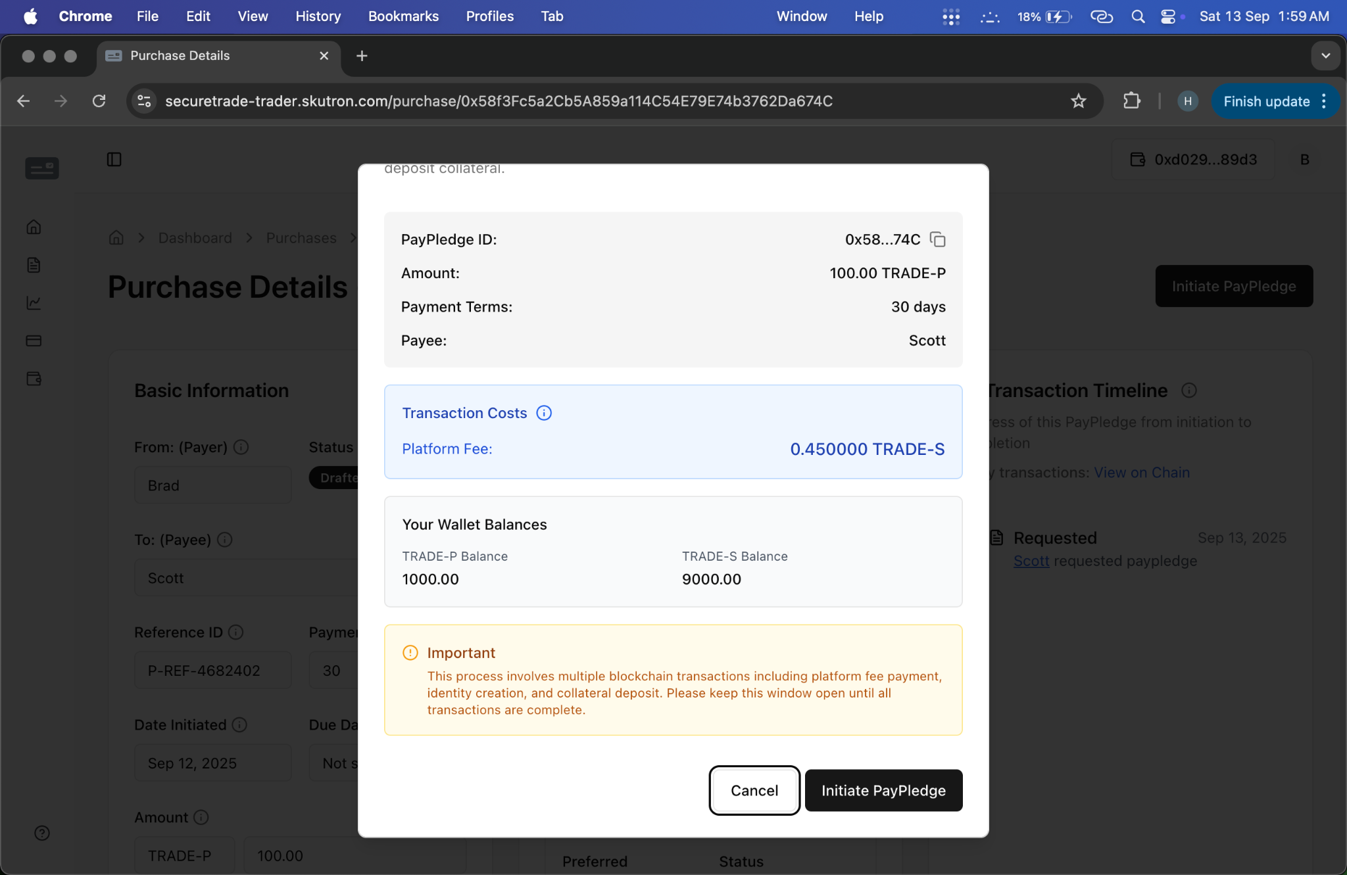Open connected wallet 0xd029...89d3
1347x875 pixels.
(1193, 159)
